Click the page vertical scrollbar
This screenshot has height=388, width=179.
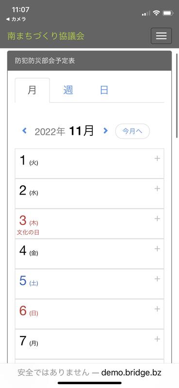[177, 96]
